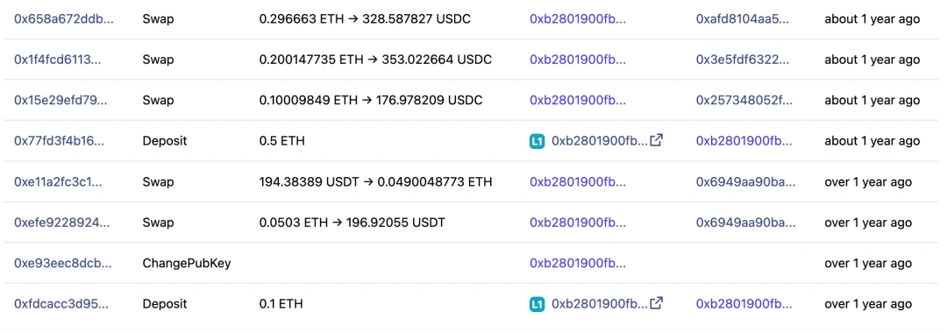Open external link icon in 0.5 ETH deposit row
947x333 pixels.
pos(657,140)
